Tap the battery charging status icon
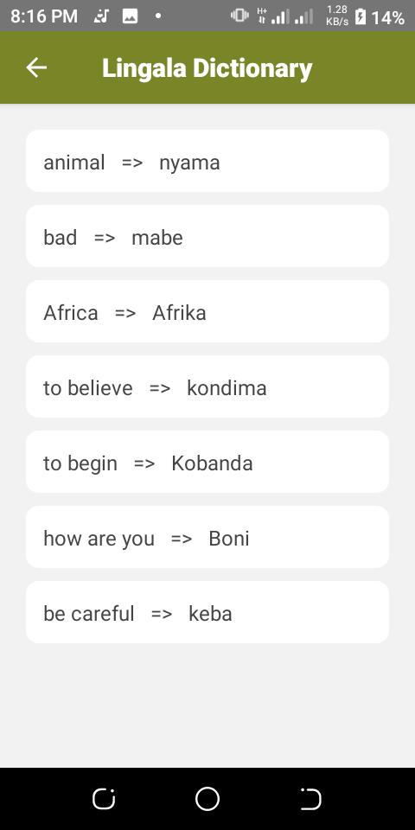 (361, 16)
